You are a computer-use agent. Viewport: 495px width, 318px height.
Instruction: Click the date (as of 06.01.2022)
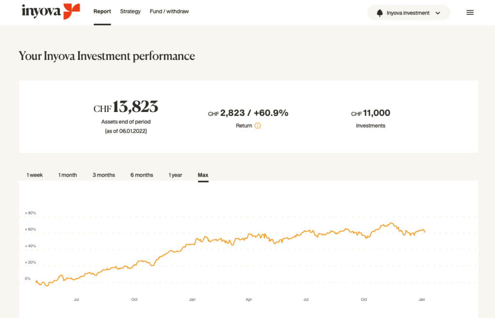[x=126, y=131]
